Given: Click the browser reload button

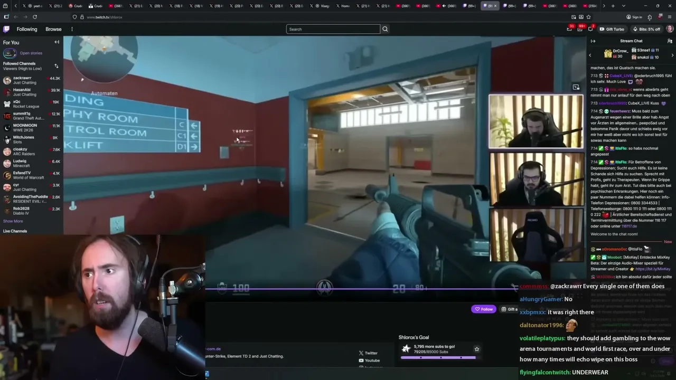Looking at the screenshot, I should [35, 17].
